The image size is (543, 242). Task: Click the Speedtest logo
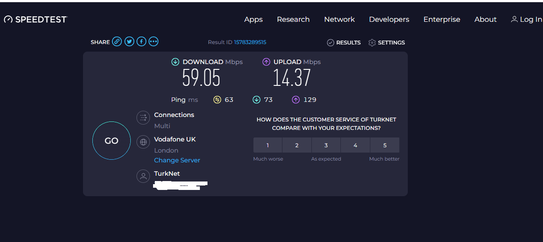click(35, 20)
